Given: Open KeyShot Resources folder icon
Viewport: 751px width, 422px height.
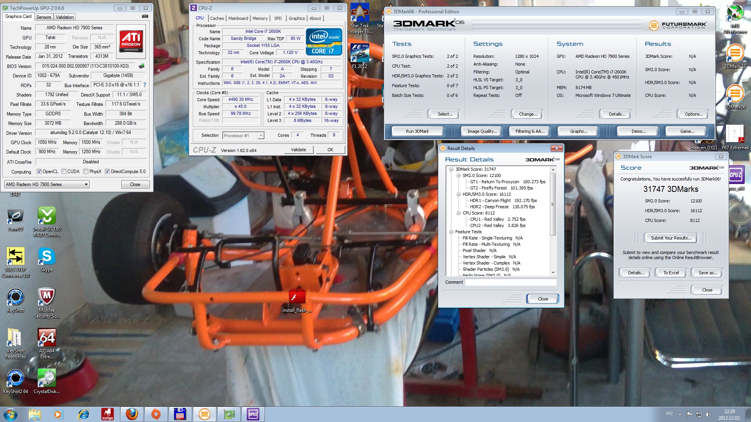Looking at the screenshot, I should (15, 344).
